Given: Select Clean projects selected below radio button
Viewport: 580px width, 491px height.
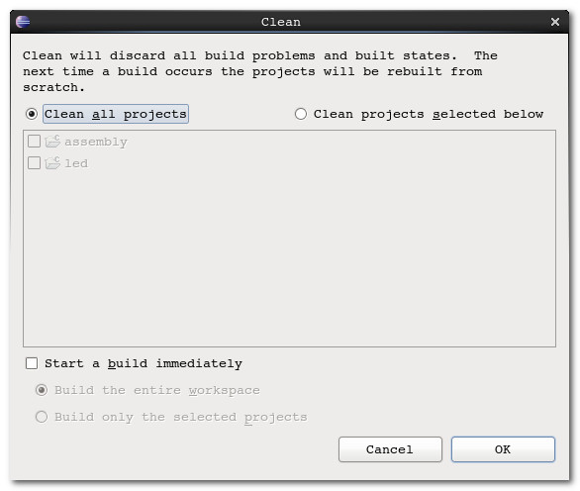Looking at the screenshot, I should [x=301, y=114].
